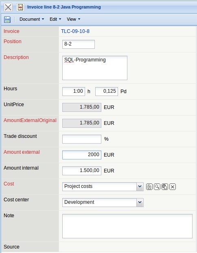
Task: Open invoice link TLC-09-10-8
Action: point(75,31)
